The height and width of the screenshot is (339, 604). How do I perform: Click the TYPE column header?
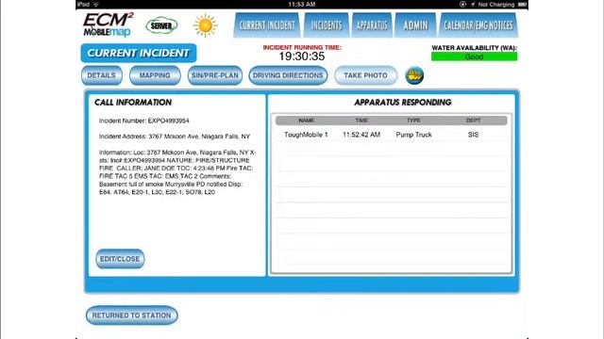pos(413,121)
